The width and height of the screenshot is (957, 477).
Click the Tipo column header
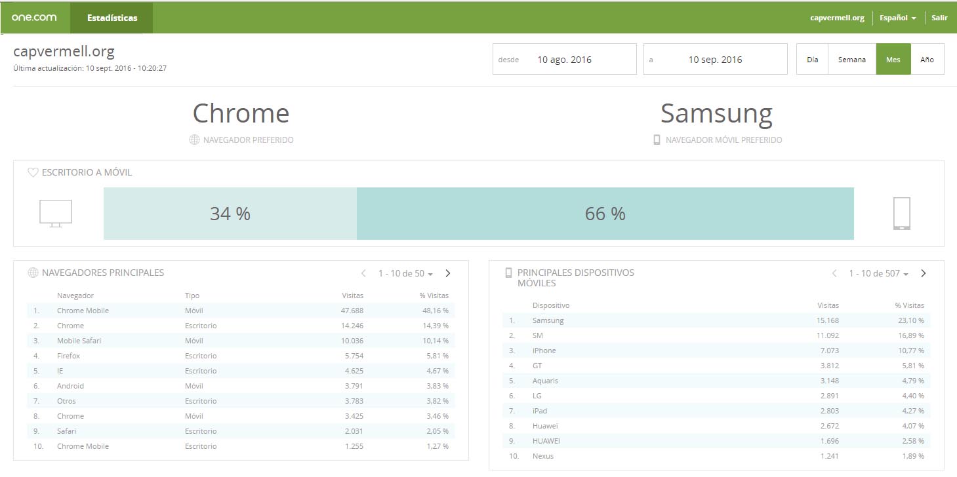click(192, 296)
